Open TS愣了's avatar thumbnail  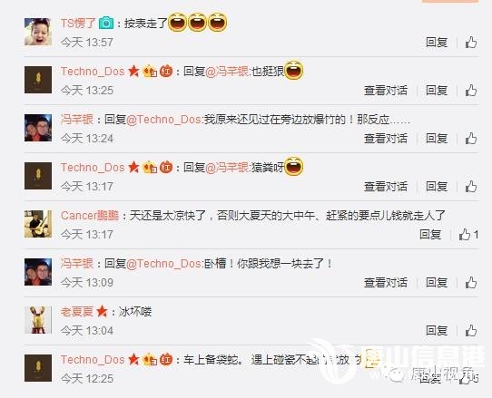pos(38,32)
